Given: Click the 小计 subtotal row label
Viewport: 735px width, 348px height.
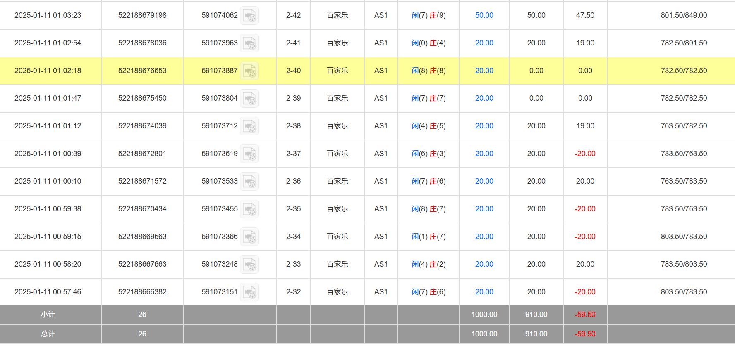Looking at the screenshot, I should click(x=48, y=315).
